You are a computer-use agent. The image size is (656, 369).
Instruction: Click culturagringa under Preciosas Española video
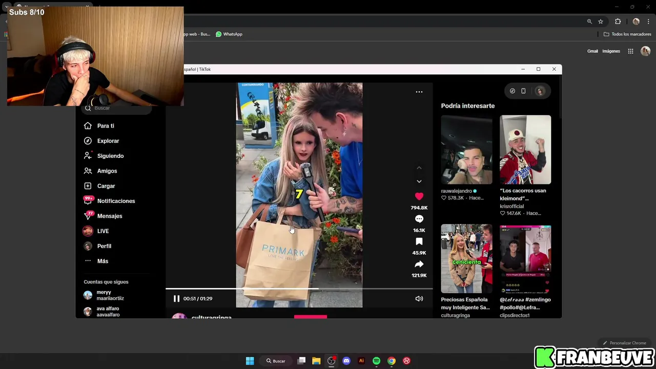[x=455, y=315]
